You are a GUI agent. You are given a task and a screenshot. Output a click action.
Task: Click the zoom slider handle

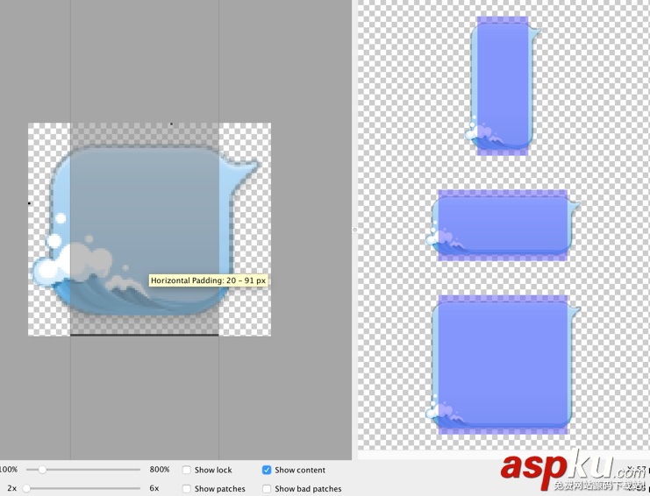(x=42, y=470)
